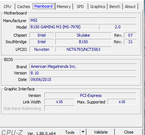Click the BIOS group title
Image resolution: width=145 pixels, height=135 pixels.
click(8, 60)
